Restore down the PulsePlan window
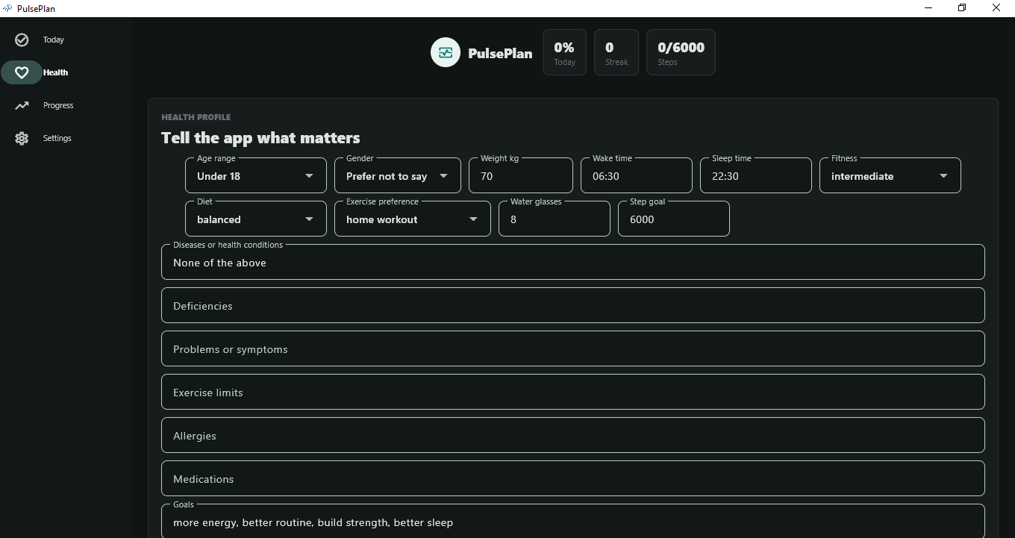Screen dimensions: 1015x538 (962, 8)
